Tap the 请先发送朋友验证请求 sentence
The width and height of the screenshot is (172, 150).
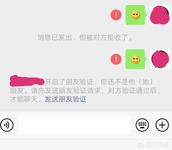(x=66, y=91)
